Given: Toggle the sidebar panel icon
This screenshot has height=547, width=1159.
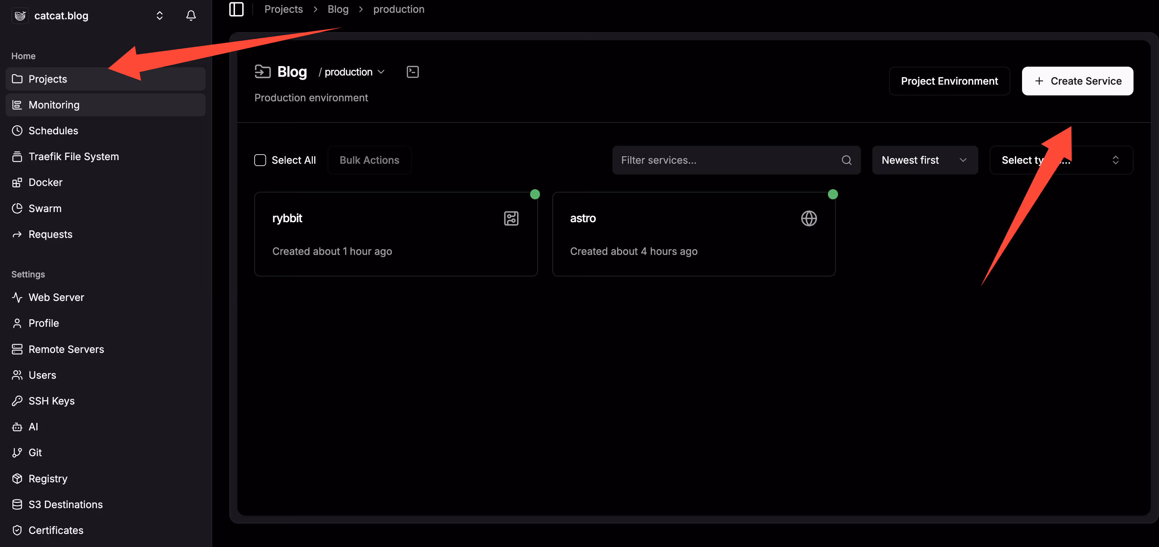Looking at the screenshot, I should click(236, 9).
